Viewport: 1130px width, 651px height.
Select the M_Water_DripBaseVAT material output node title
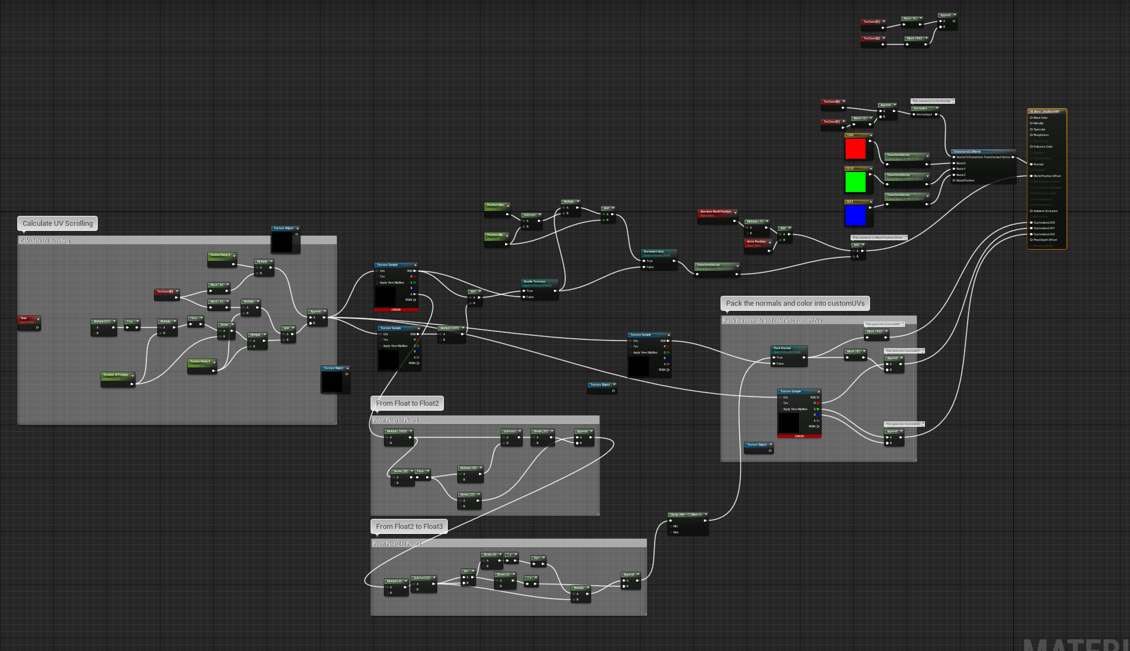click(x=1047, y=112)
